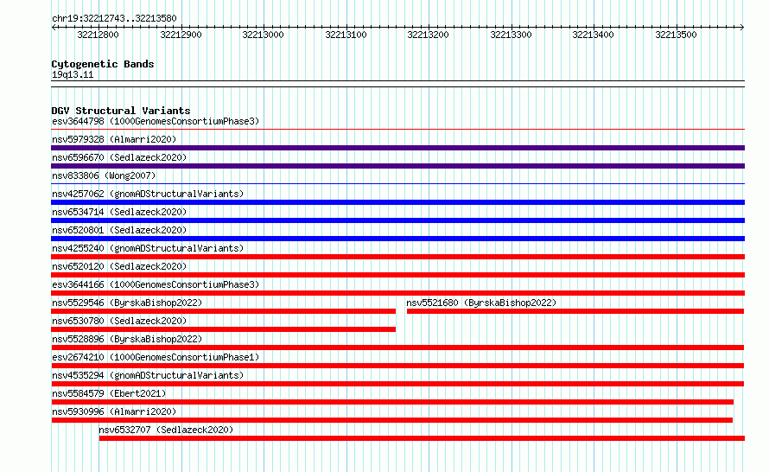769x472 pixels.
Task: Open variant nsv5979328 (Almarri2020) label
Action: [114, 139]
